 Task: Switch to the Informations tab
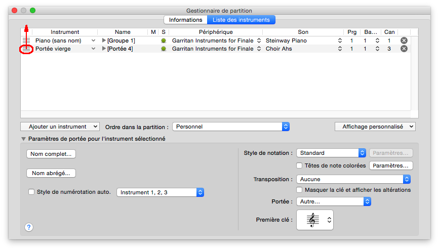(x=185, y=20)
